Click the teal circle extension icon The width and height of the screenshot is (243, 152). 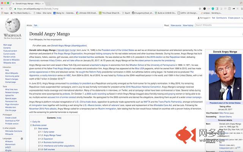pos(213,9)
